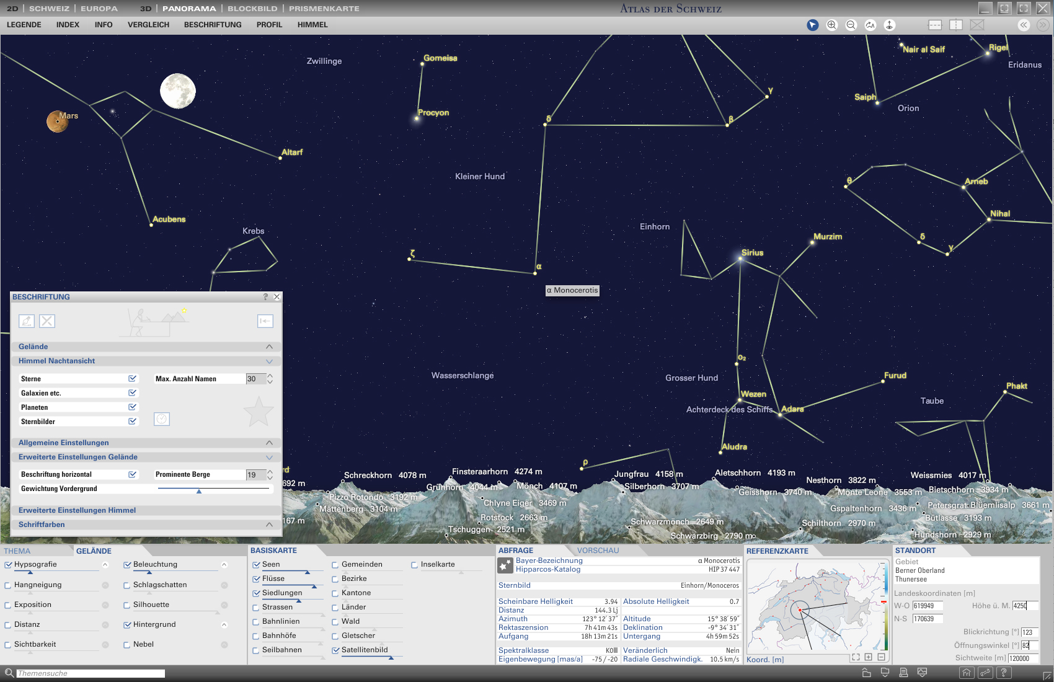Go back with the double-left arrow
1054x682 pixels.
[1024, 25]
